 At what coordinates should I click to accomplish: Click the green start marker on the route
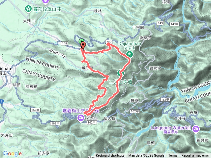[x=81, y=41]
